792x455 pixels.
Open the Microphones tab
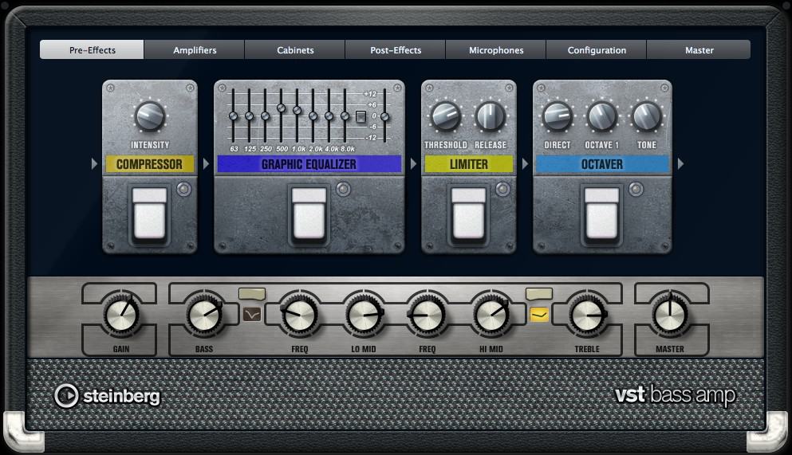point(496,50)
